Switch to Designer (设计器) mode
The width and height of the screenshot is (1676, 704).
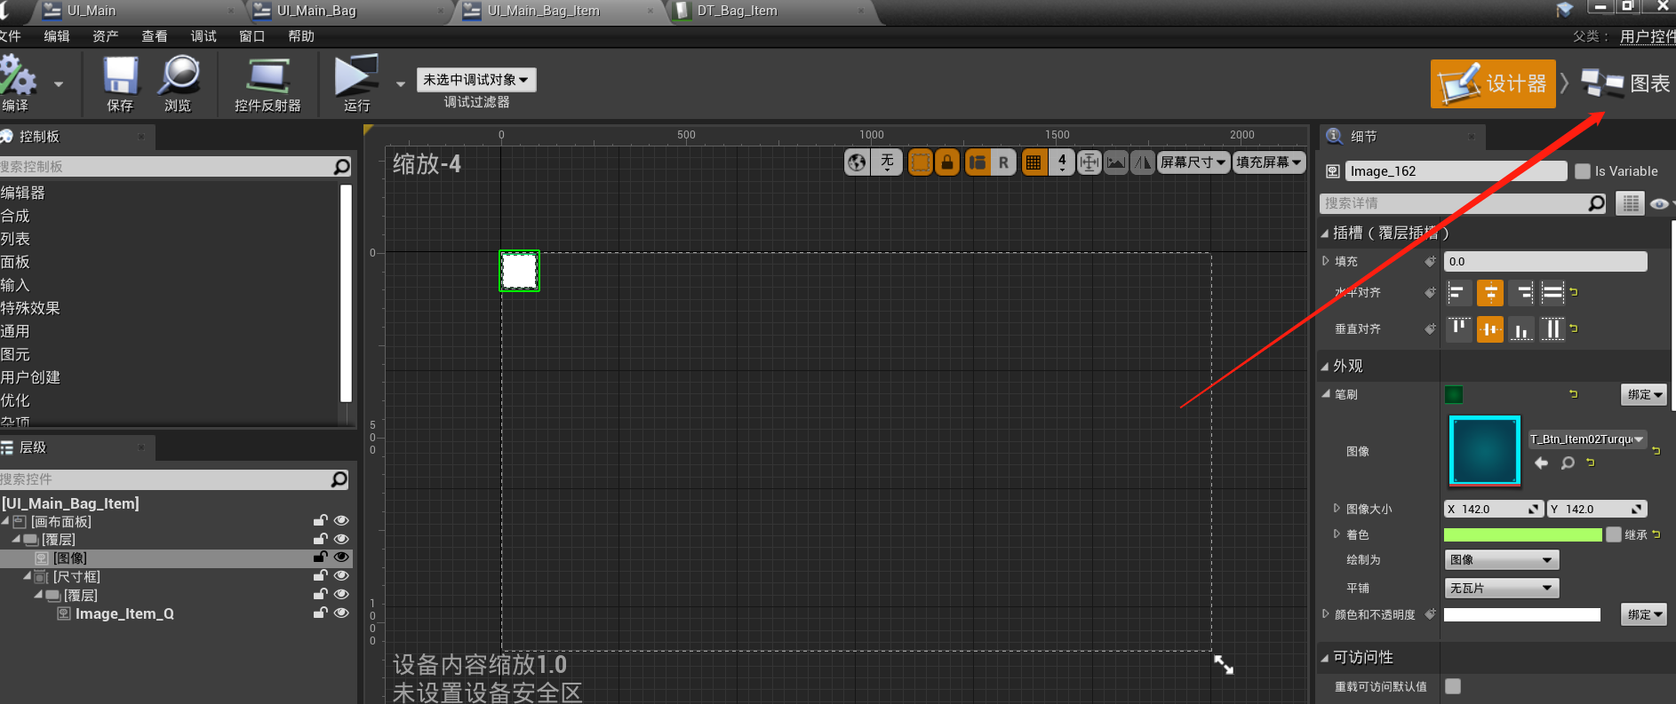[1493, 83]
